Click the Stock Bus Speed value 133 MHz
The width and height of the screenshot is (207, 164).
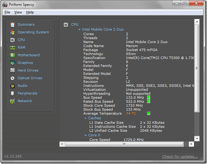133,110
